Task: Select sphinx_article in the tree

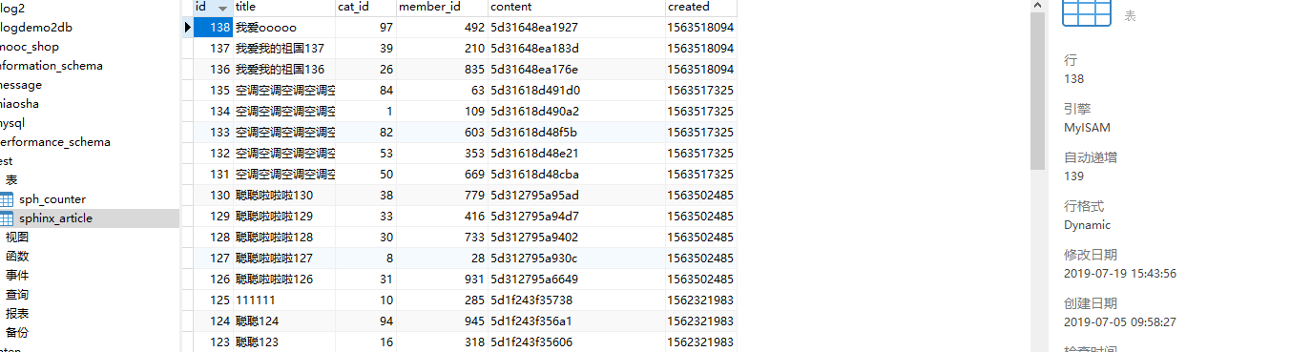Action: pos(55,218)
